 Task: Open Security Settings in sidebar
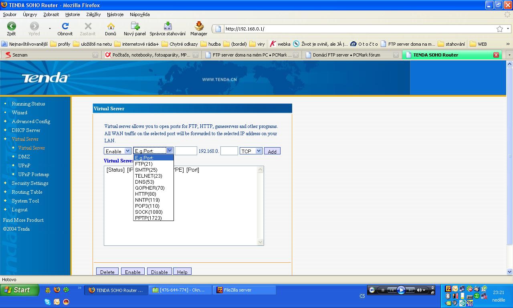tap(30, 183)
